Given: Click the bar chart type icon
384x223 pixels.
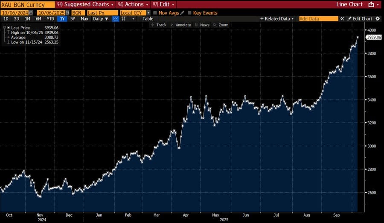Looking at the screenshot, I should click(124, 19).
